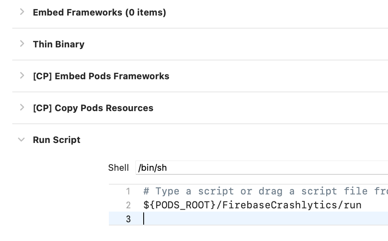
Task: Select the [CP] Embed Pods Frameworks title
Action: [x=101, y=76]
